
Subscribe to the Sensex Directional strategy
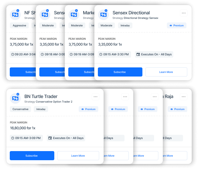pos(120,72)
